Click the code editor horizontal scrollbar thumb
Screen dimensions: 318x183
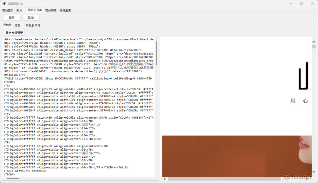13,179
